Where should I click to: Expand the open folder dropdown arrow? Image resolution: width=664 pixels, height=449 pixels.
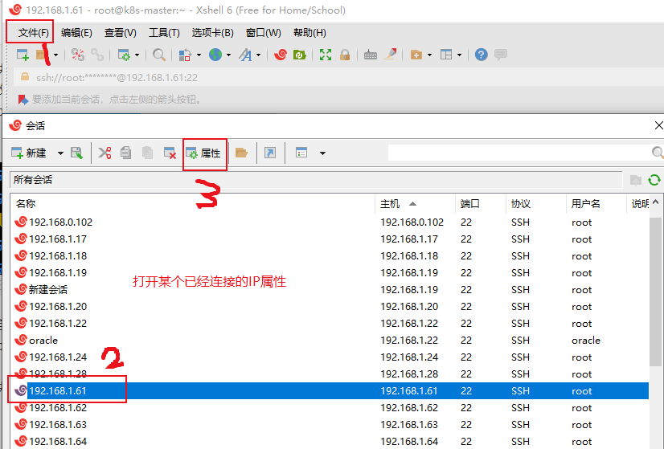pyautogui.click(x=56, y=55)
